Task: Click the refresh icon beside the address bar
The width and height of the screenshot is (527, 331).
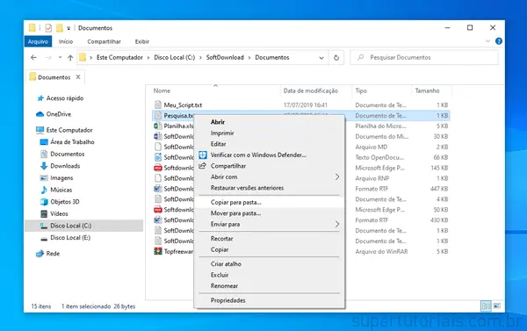Action: pyautogui.click(x=336, y=58)
